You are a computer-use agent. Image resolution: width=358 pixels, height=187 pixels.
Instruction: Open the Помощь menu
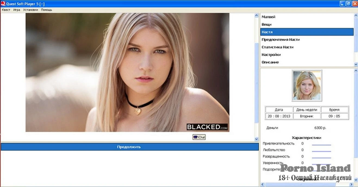coord(46,10)
